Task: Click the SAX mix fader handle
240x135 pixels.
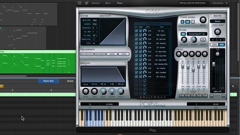Action: click(x=193, y=70)
